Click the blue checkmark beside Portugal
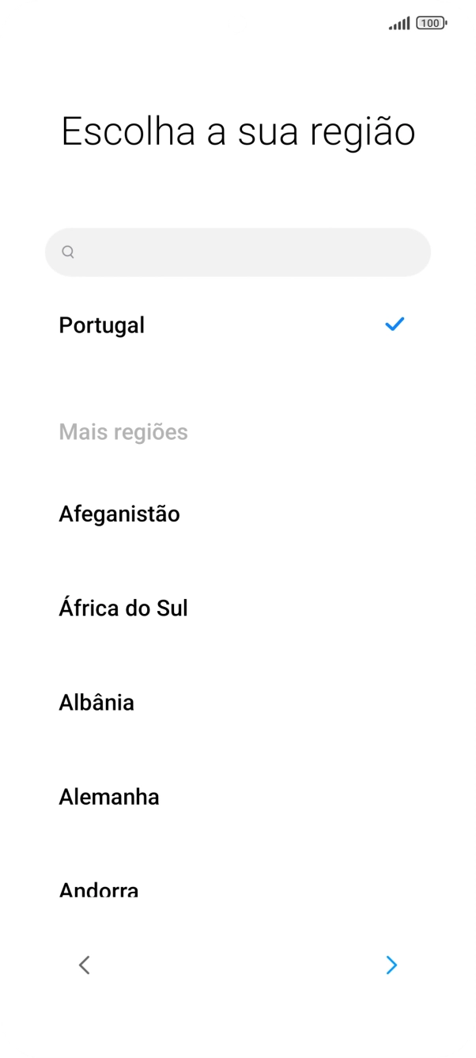 pyautogui.click(x=393, y=324)
